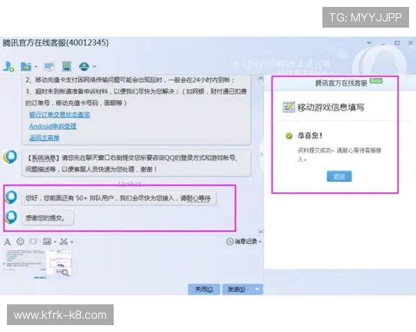Expand the send options arrow beside 发送

pos(257,289)
